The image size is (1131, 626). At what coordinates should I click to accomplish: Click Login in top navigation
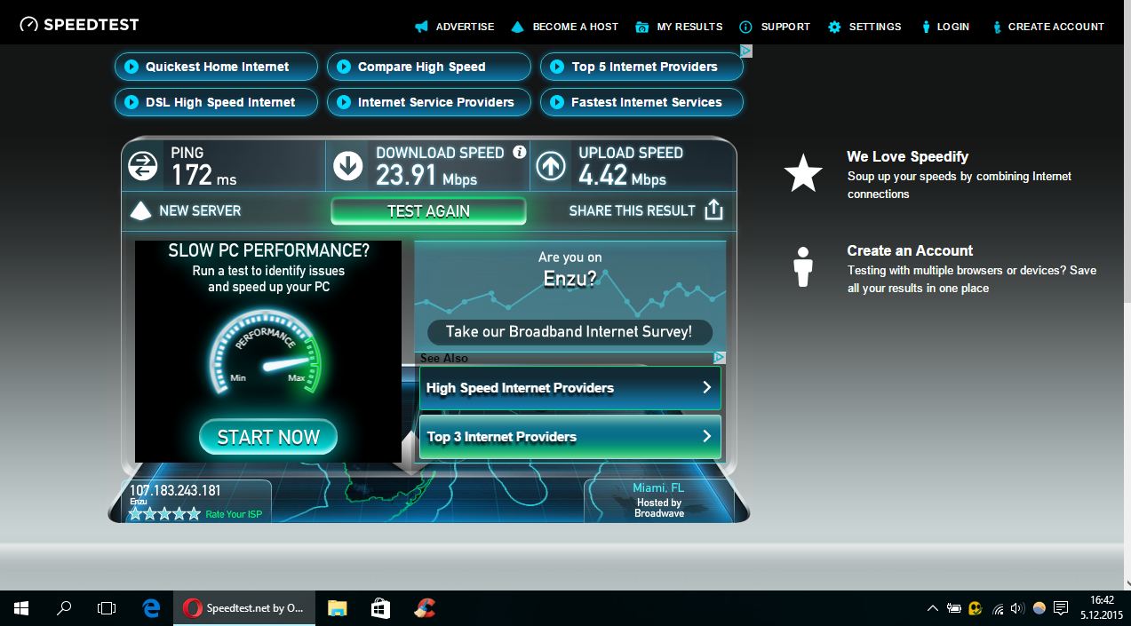click(x=945, y=27)
